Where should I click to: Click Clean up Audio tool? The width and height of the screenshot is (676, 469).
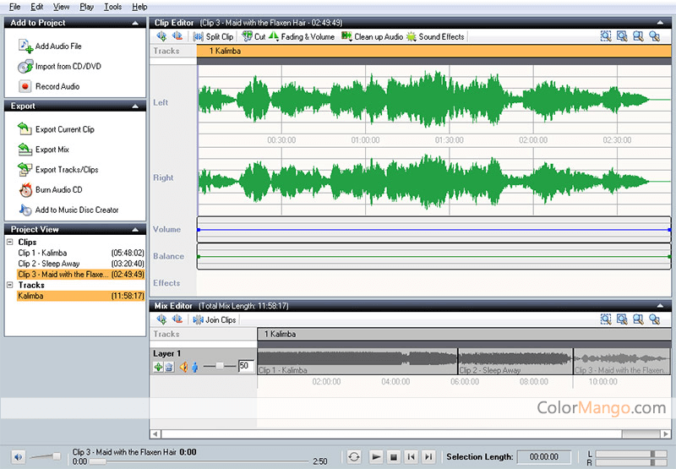pyautogui.click(x=372, y=37)
